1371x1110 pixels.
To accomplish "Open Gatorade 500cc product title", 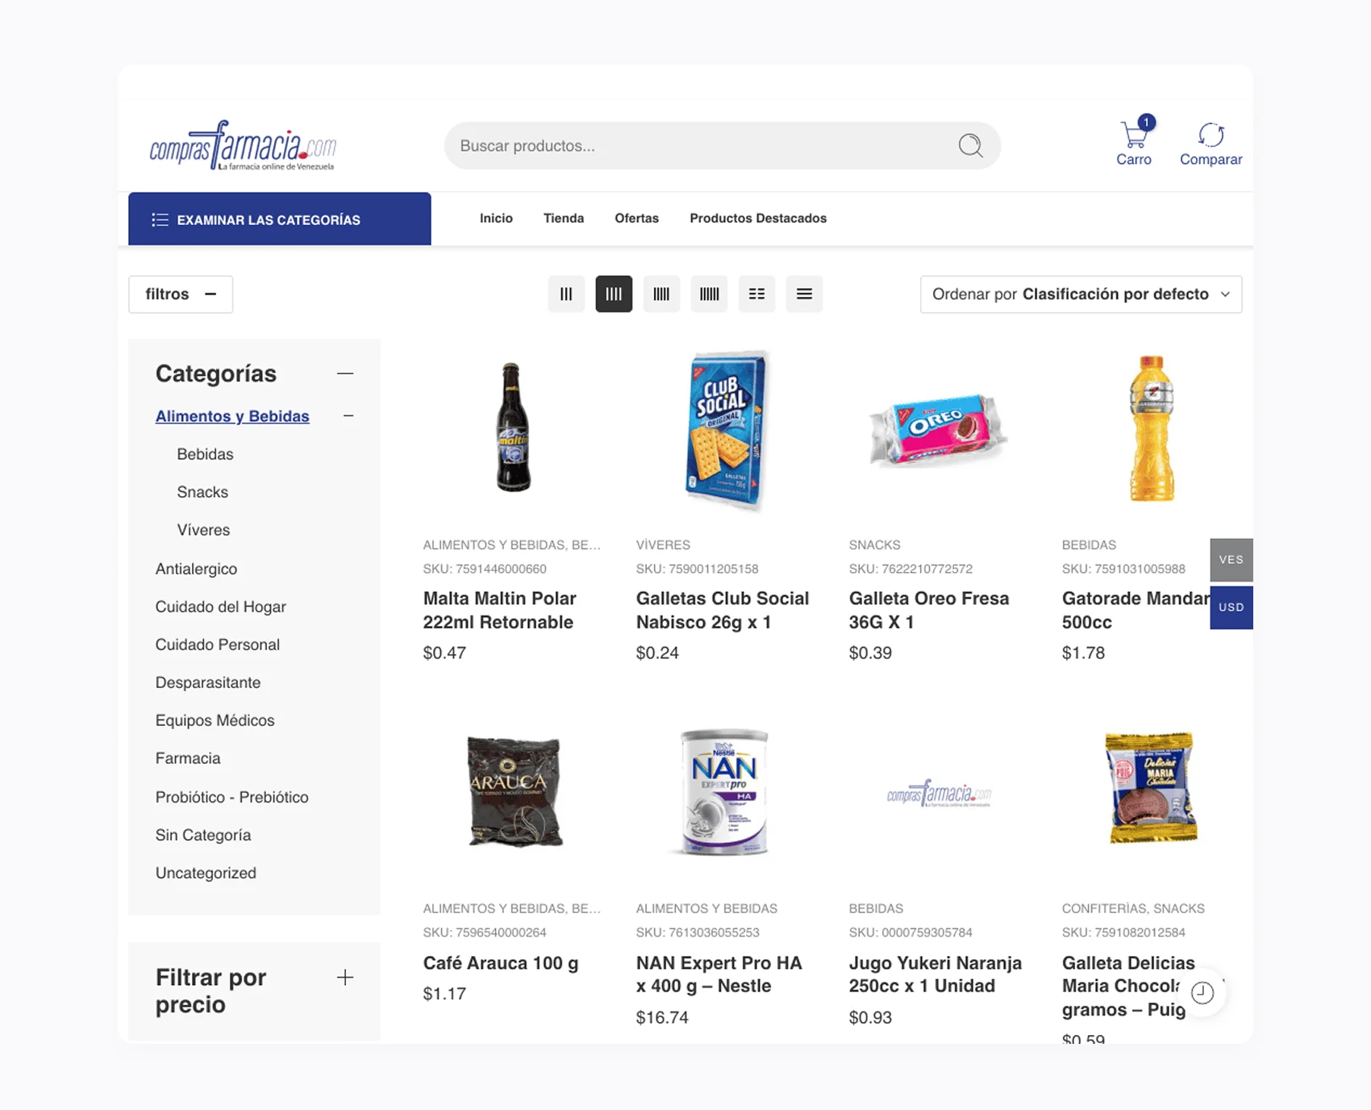I will pyautogui.click(x=1136, y=610).
